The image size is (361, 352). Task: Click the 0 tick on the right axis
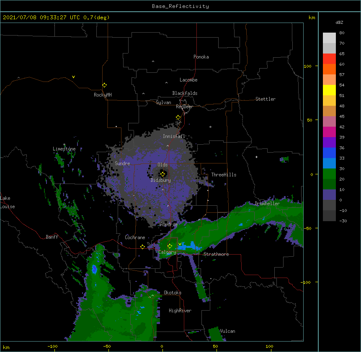pos(312,174)
